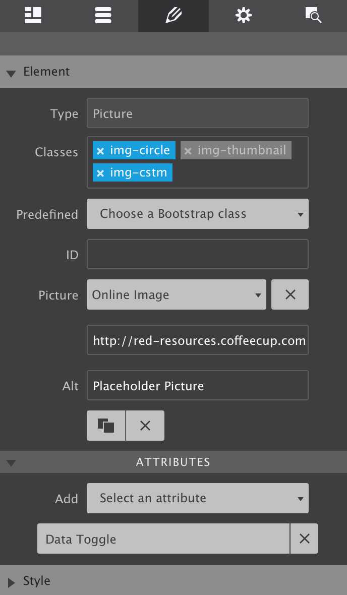Click the X icon next to duplicate button
The image size is (347, 595).
pos(145,425)
